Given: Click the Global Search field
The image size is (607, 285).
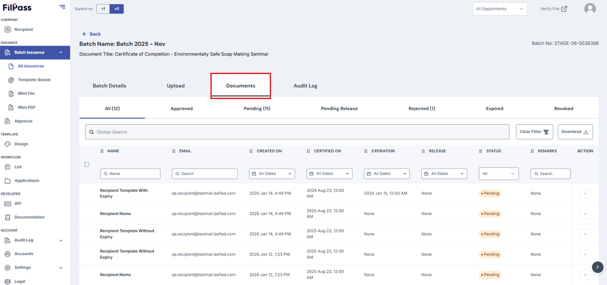Looking at the screenshot, I should click(297, 132).
